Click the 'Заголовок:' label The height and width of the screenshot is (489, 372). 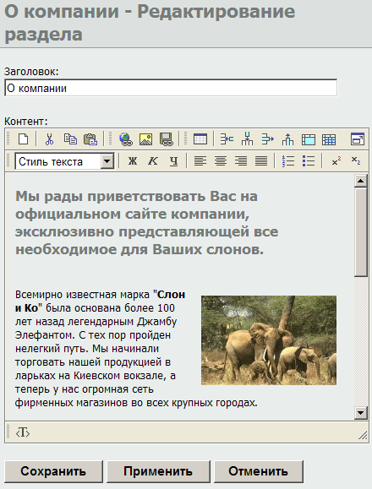click(31, 72)
